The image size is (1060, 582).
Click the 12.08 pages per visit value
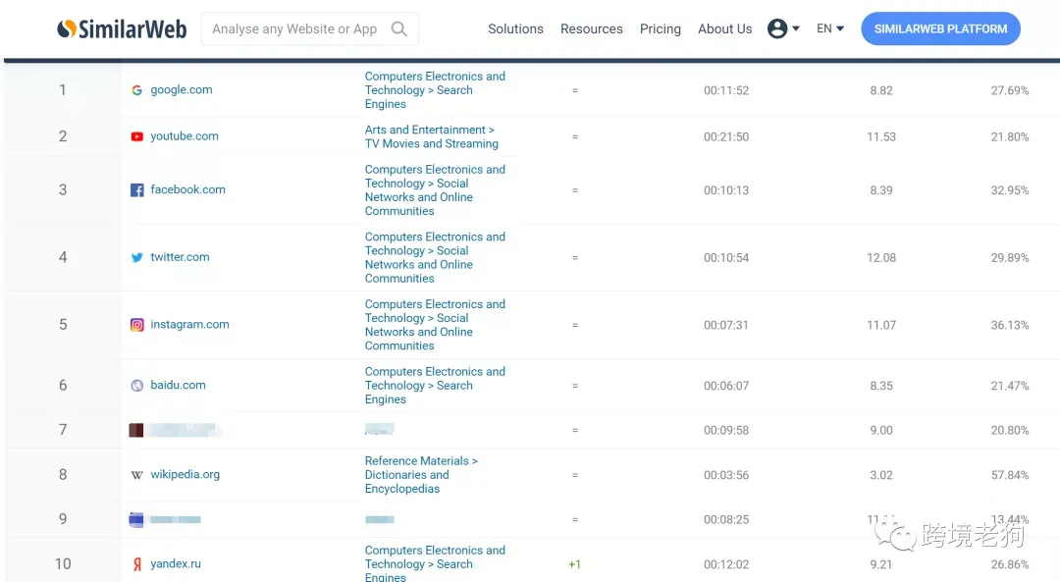881,258
